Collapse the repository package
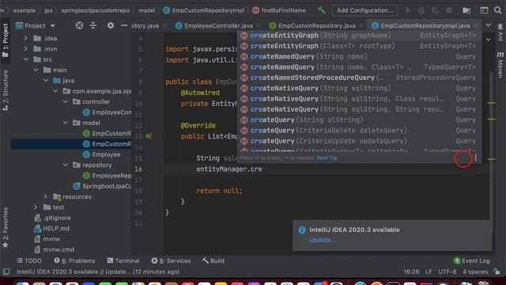 click(66, 165)
